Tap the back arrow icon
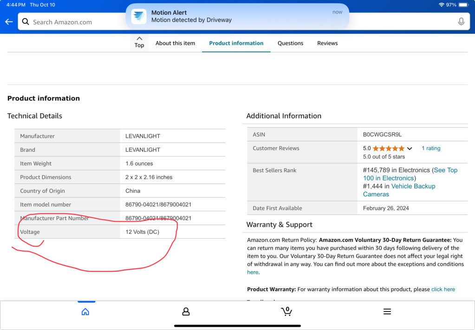 pos(9,22)
